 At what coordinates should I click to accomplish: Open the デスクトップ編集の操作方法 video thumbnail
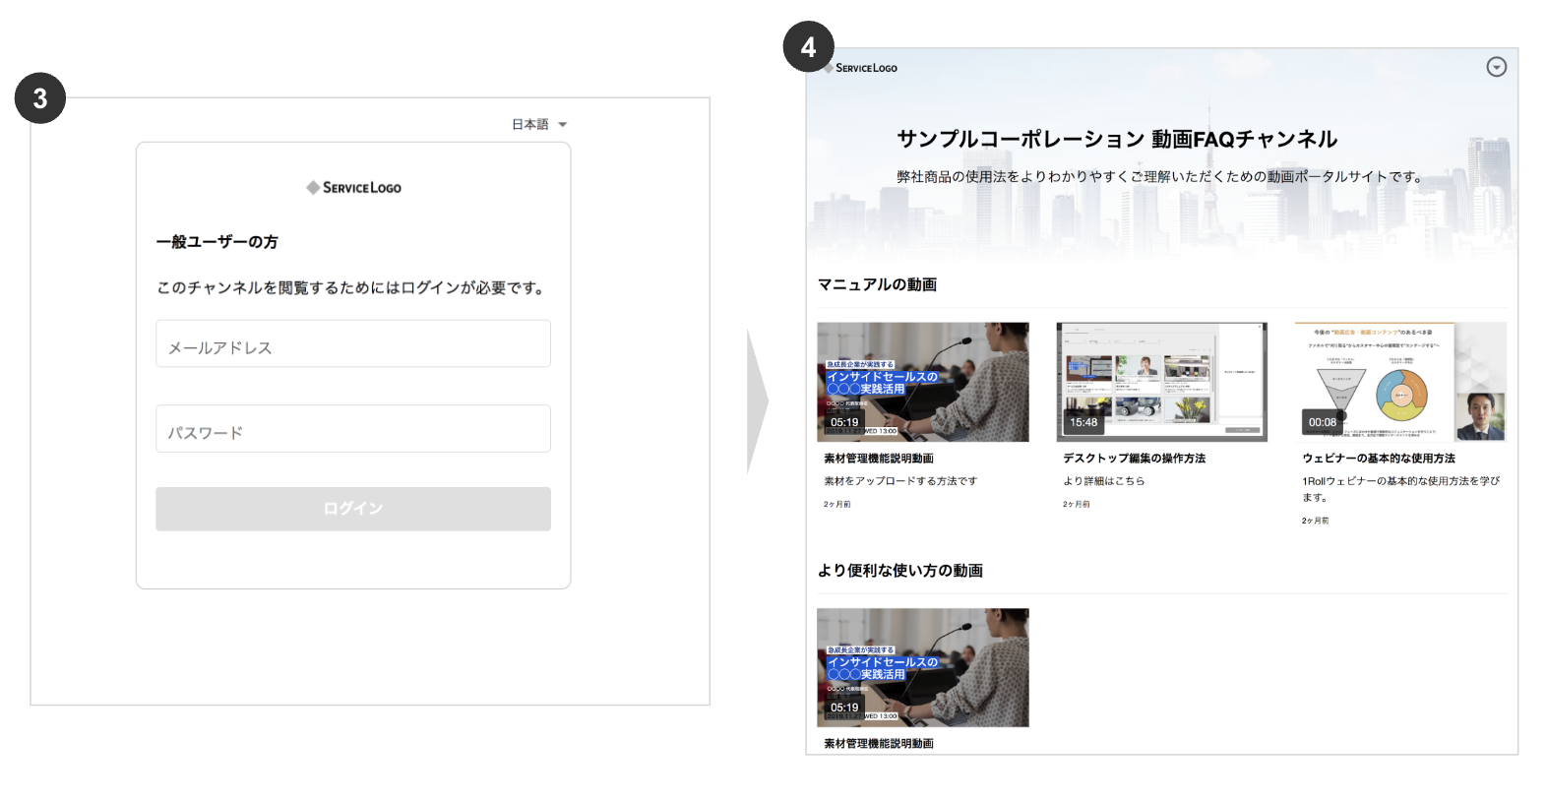click(x=1162, y=382)
